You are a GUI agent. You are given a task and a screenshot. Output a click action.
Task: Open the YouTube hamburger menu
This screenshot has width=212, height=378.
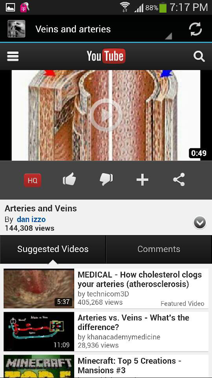(x=13, y=57)
